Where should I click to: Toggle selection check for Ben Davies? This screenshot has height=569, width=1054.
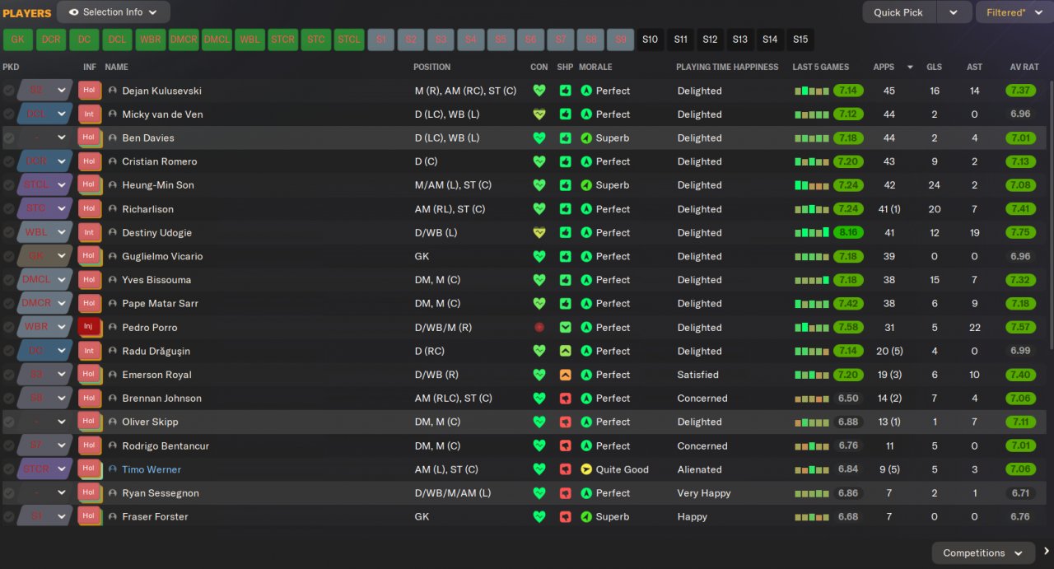click(9, 138)
